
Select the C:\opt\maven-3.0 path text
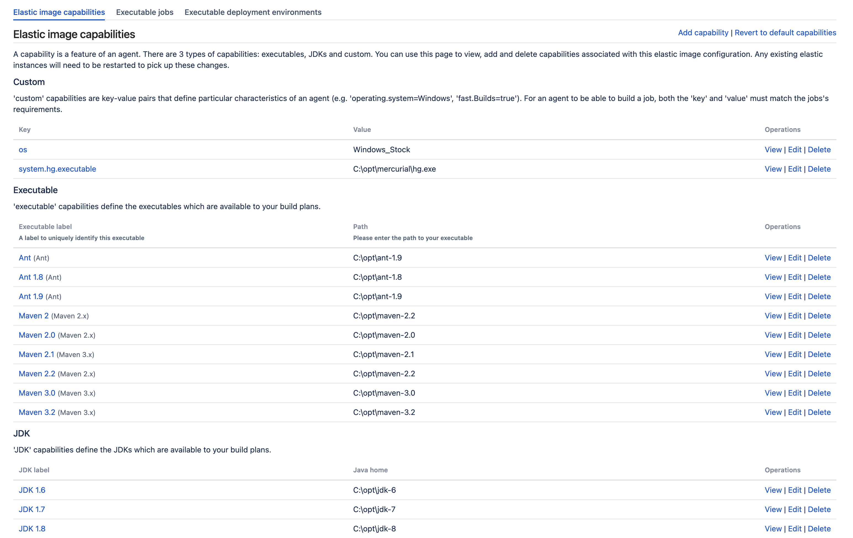click(384, 393)
